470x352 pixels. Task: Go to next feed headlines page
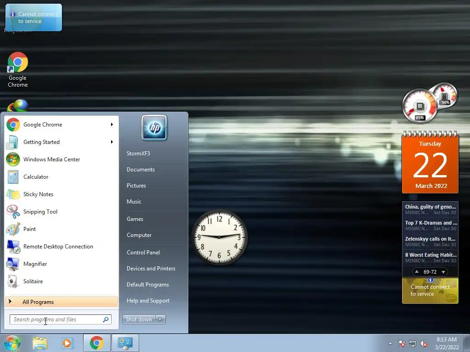(443, 272)
